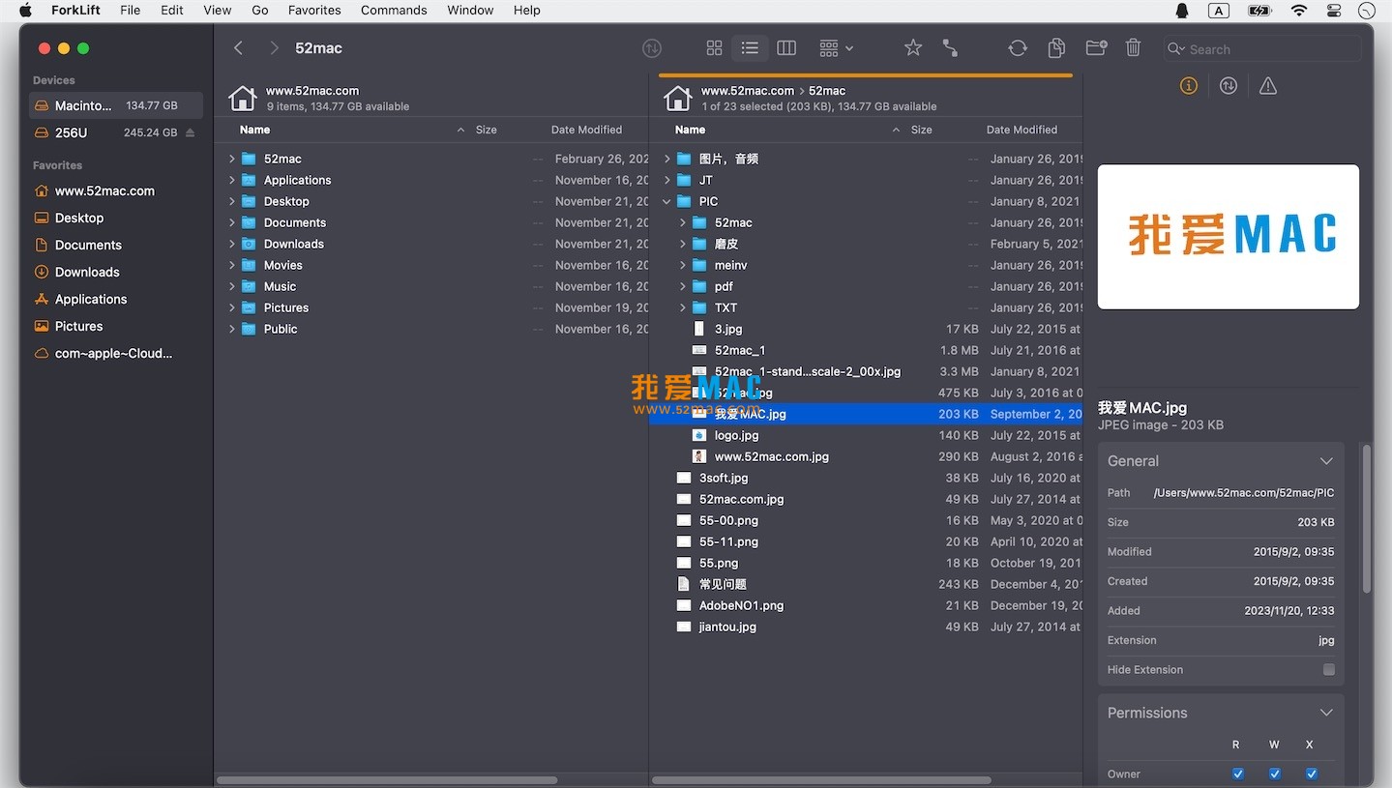This screenshot has height=788, width=1392.
Task: Open Wi-Fi status in menu bar
Action: (1298, 10)
